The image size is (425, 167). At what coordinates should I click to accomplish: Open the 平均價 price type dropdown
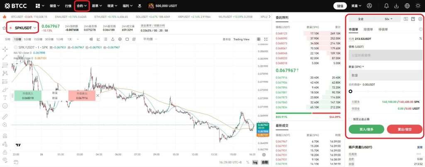[x=150, y=39]
